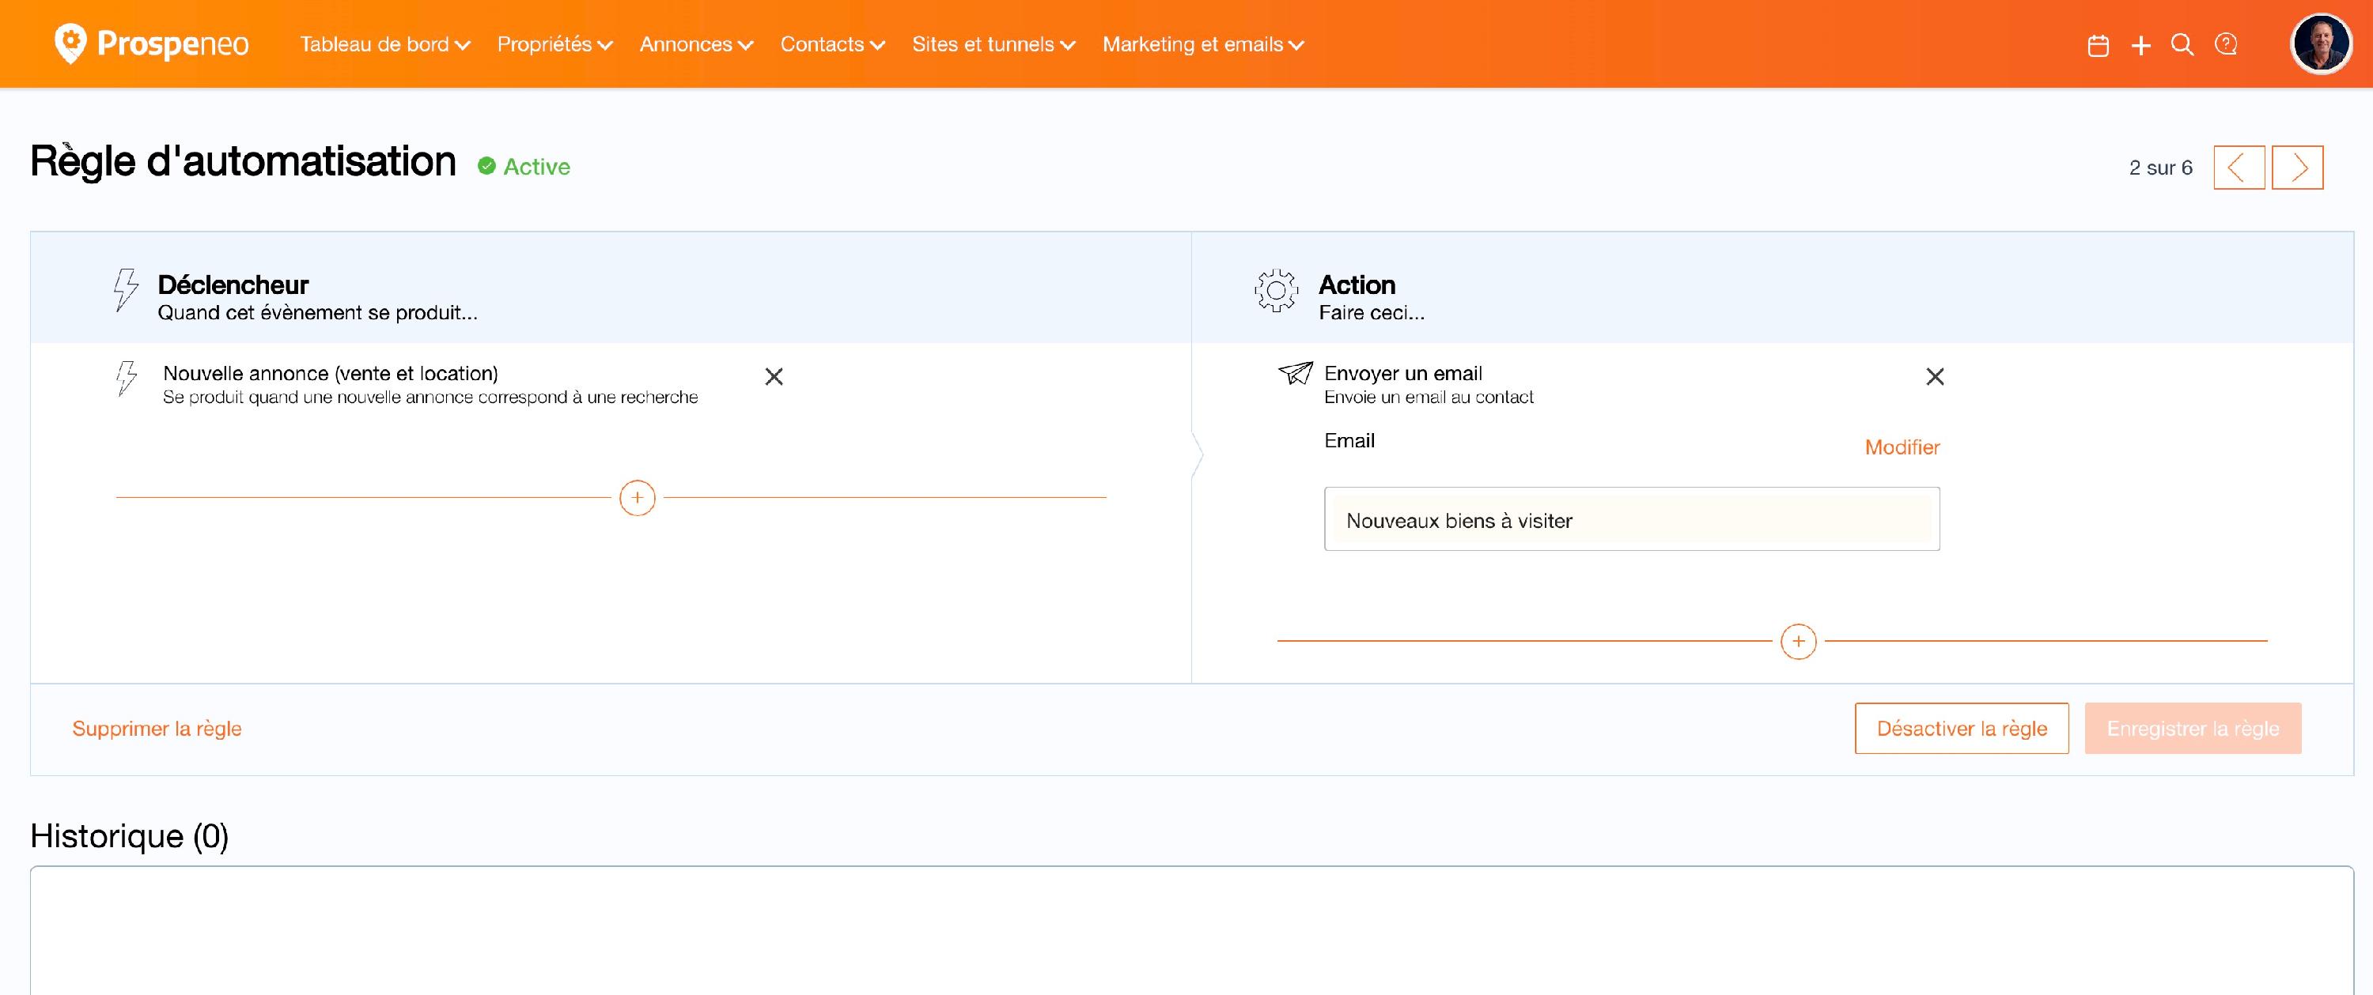Select the Nouvelle annonce (vente et location) trigger

331,373
